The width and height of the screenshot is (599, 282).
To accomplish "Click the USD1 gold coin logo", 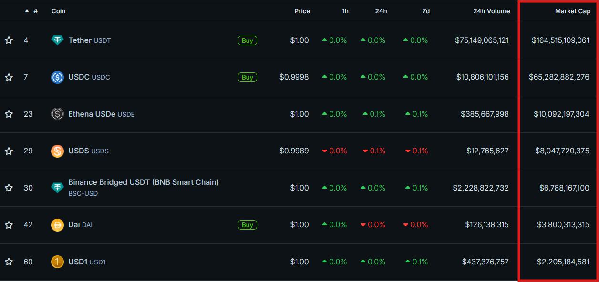I will (57, 262).
